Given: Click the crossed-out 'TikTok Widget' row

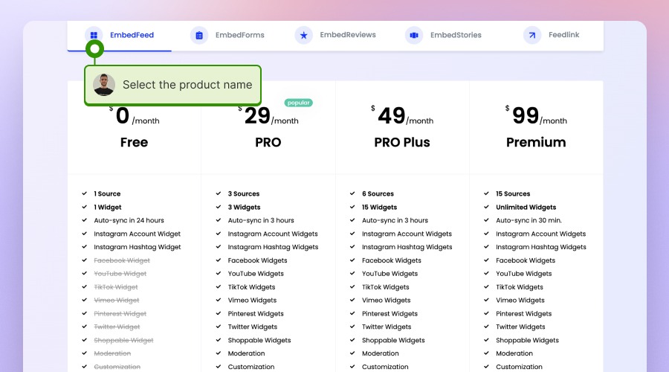Looking at the screenshot, I should (110, 287).
